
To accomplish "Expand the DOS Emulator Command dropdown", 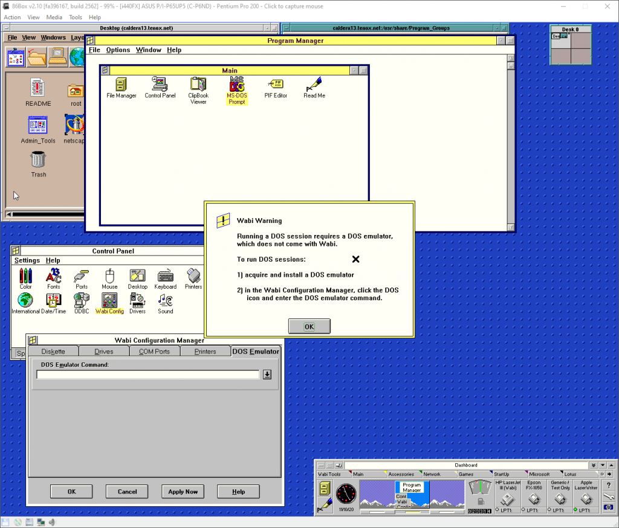I will point(267,375).
